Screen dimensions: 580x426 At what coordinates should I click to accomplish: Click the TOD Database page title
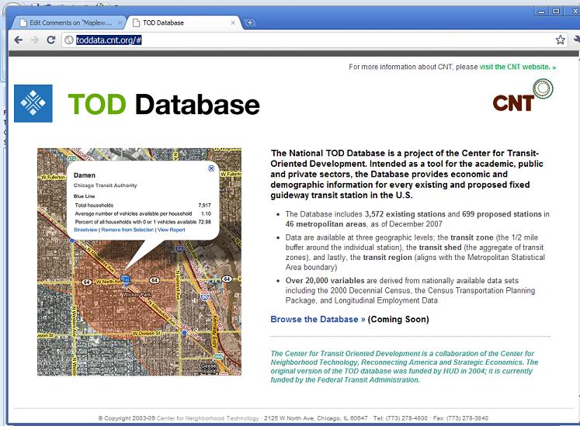coord(164,104)
